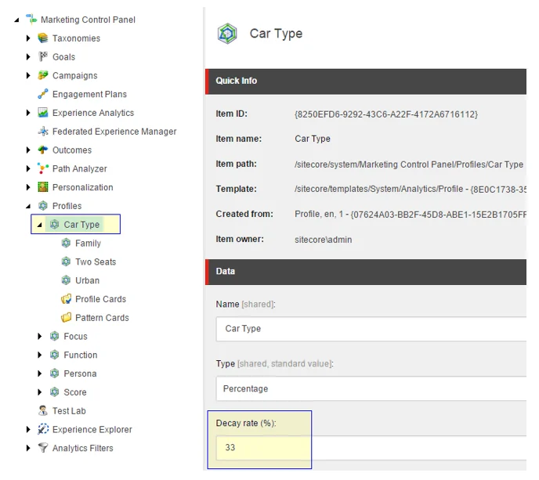Click the Car Type tree node icon
Image resolution: width=539 pixels, height=480 pixels.
[54, 225]
